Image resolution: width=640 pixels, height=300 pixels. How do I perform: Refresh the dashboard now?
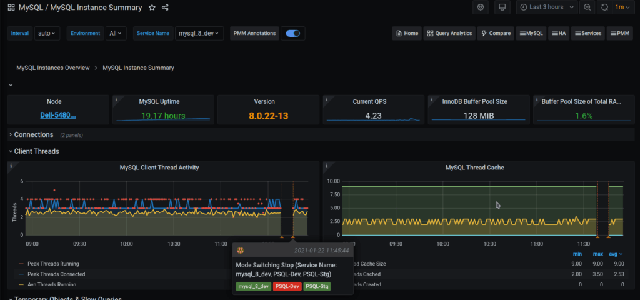[604, 7]
